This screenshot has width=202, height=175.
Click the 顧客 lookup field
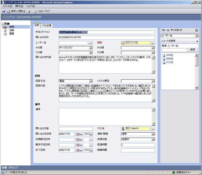pos(136,43)
